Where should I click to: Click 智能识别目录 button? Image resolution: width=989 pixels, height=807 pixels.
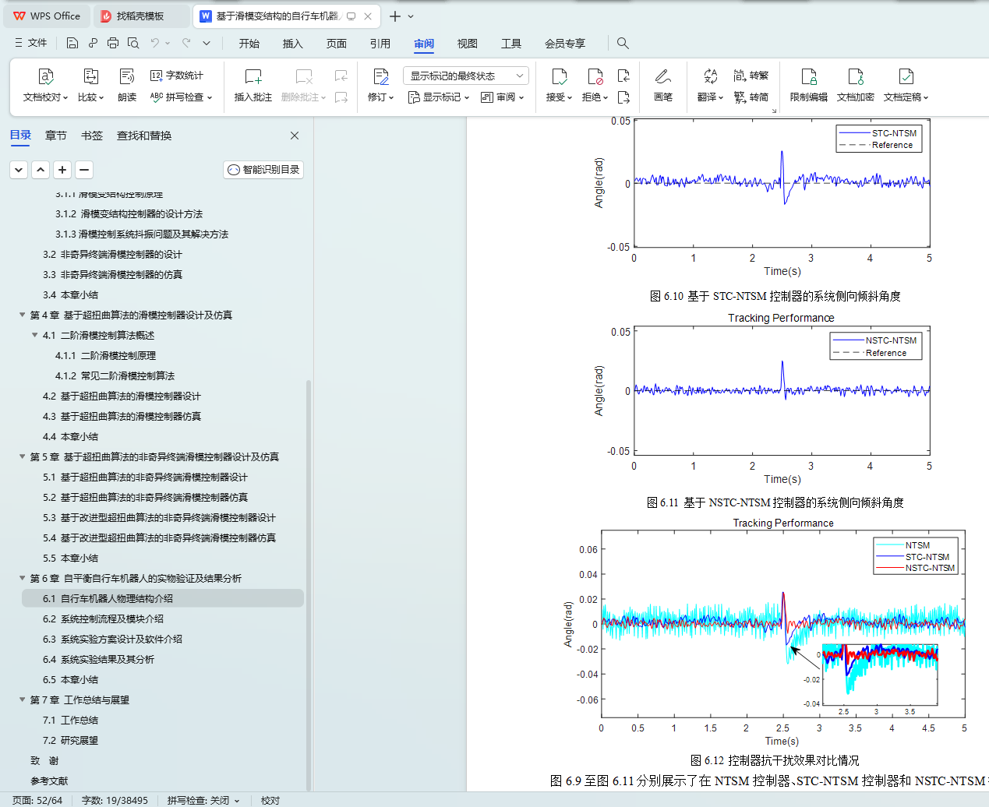point(263,170)
